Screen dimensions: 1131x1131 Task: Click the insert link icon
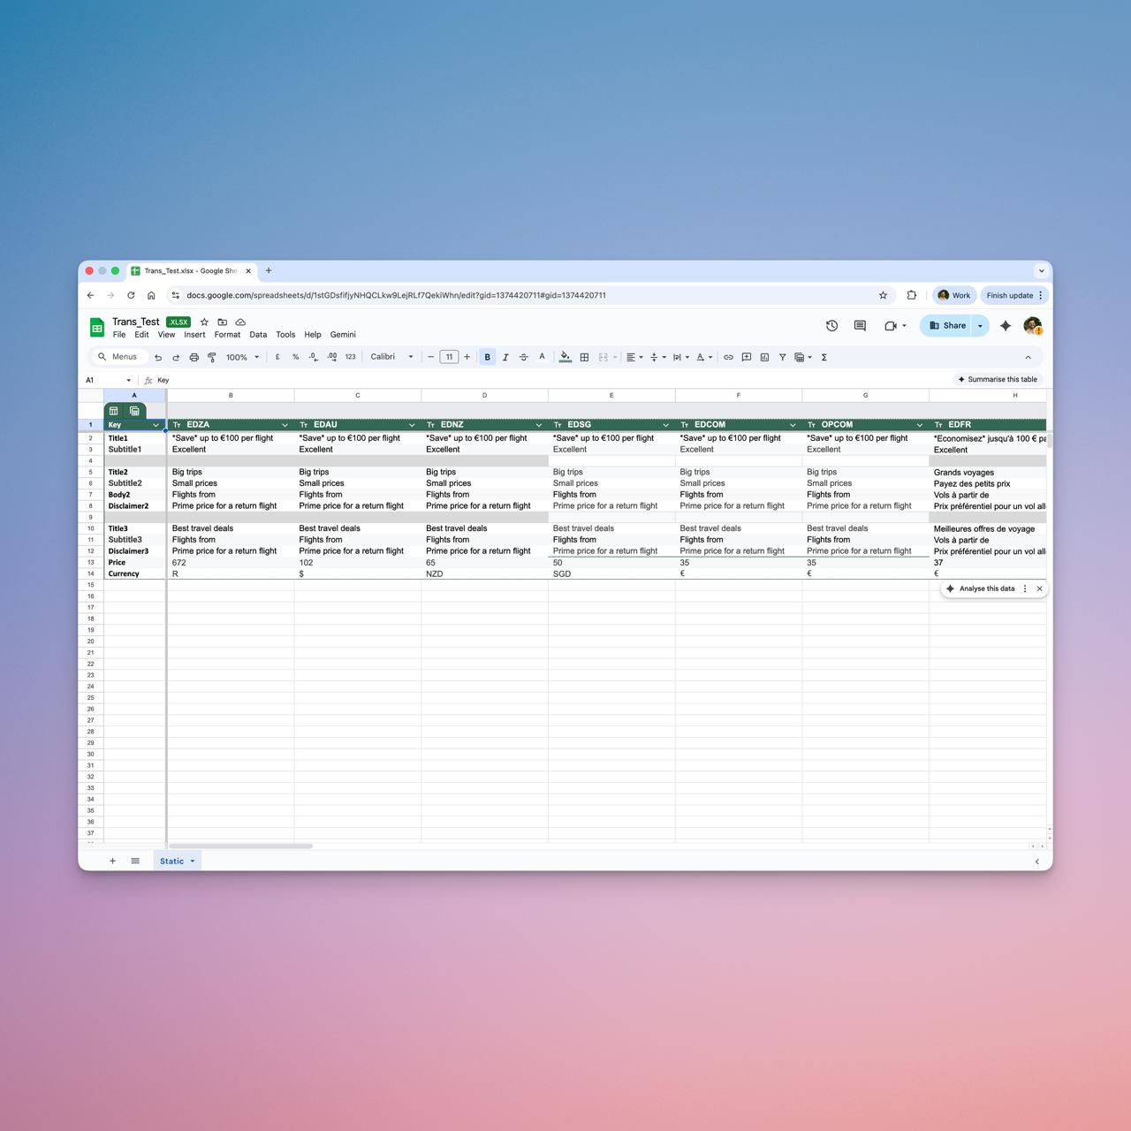(728, 357)
